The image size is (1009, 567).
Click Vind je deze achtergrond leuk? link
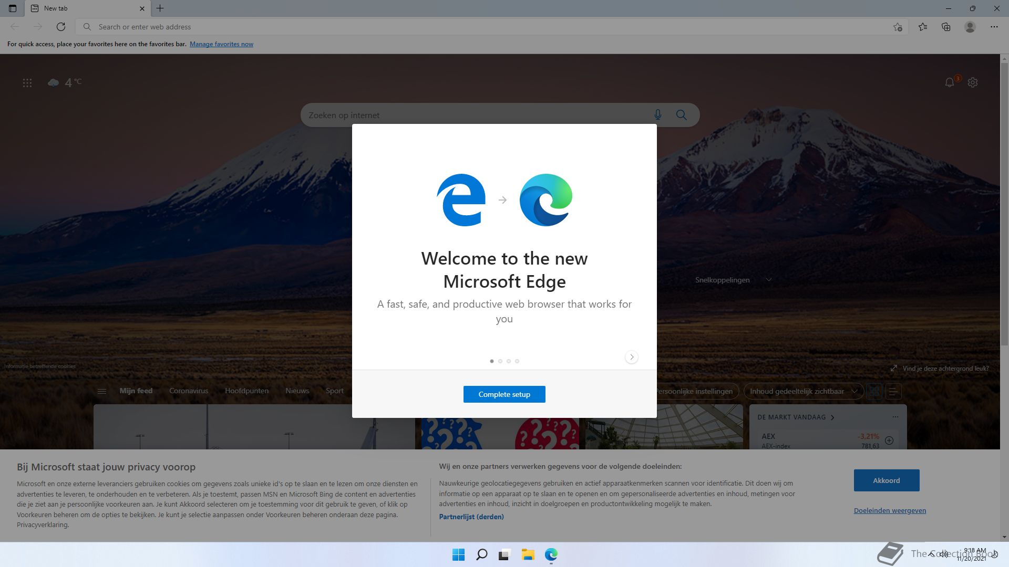coord(940,369)
